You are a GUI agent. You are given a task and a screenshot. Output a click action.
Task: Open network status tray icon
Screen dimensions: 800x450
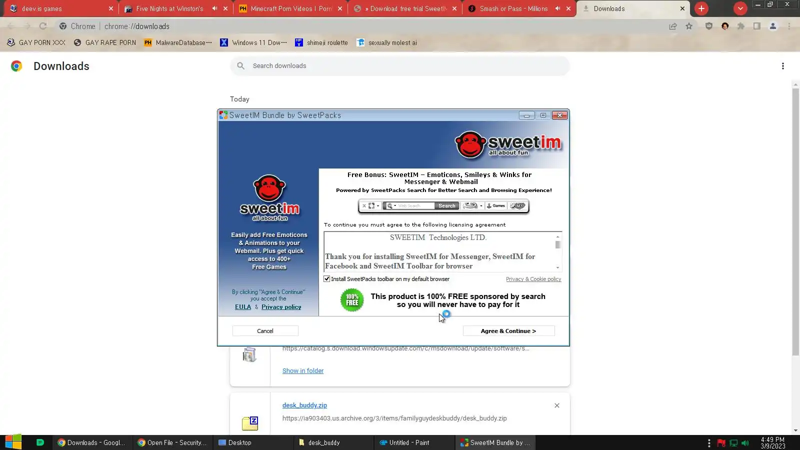[733, 443]
